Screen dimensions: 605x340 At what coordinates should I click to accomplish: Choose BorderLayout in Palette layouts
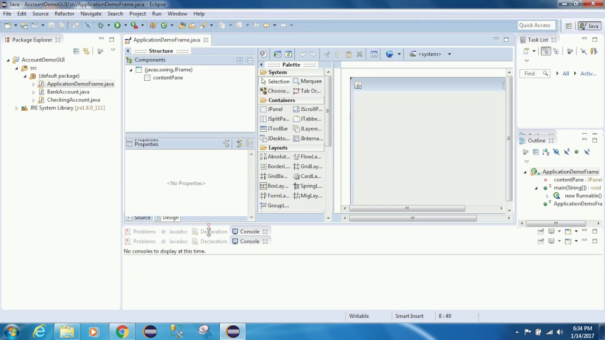276,166
